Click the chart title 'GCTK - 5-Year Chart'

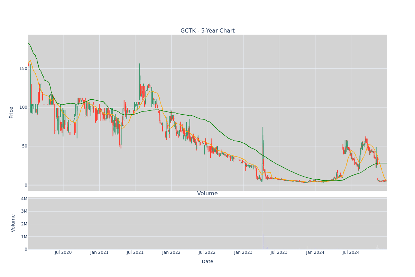tap(207, 31)
